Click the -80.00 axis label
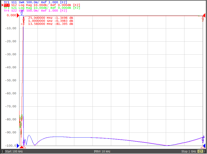This screenshot has height=154, width=207. (x=11, y=119)
